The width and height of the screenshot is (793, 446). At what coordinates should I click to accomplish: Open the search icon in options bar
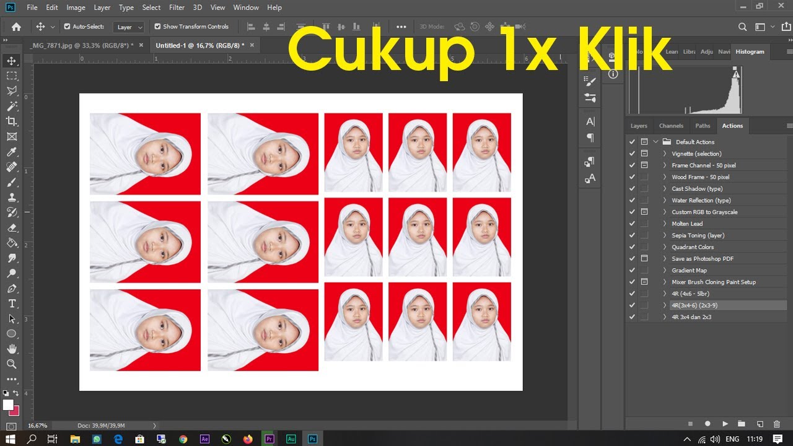pos(743,27)
